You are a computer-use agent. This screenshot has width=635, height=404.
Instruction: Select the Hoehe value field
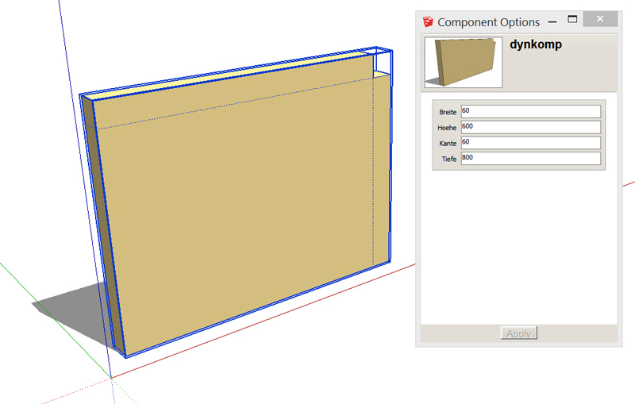[530, 127]
